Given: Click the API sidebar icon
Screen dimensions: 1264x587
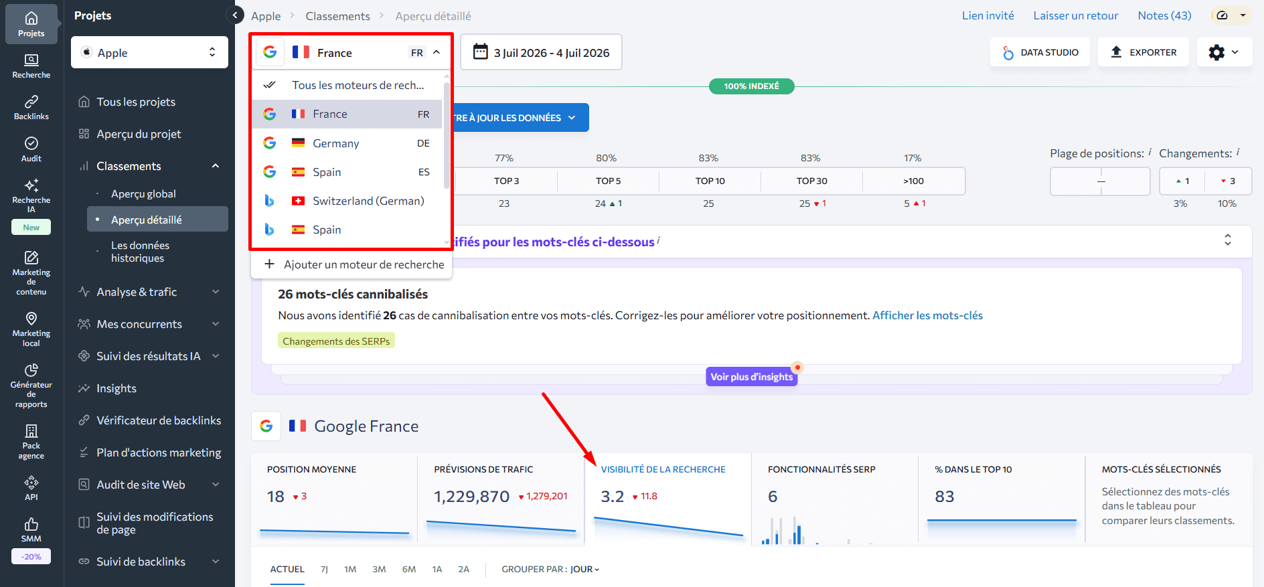Looking at the screenshot, I should pos(31,483).
